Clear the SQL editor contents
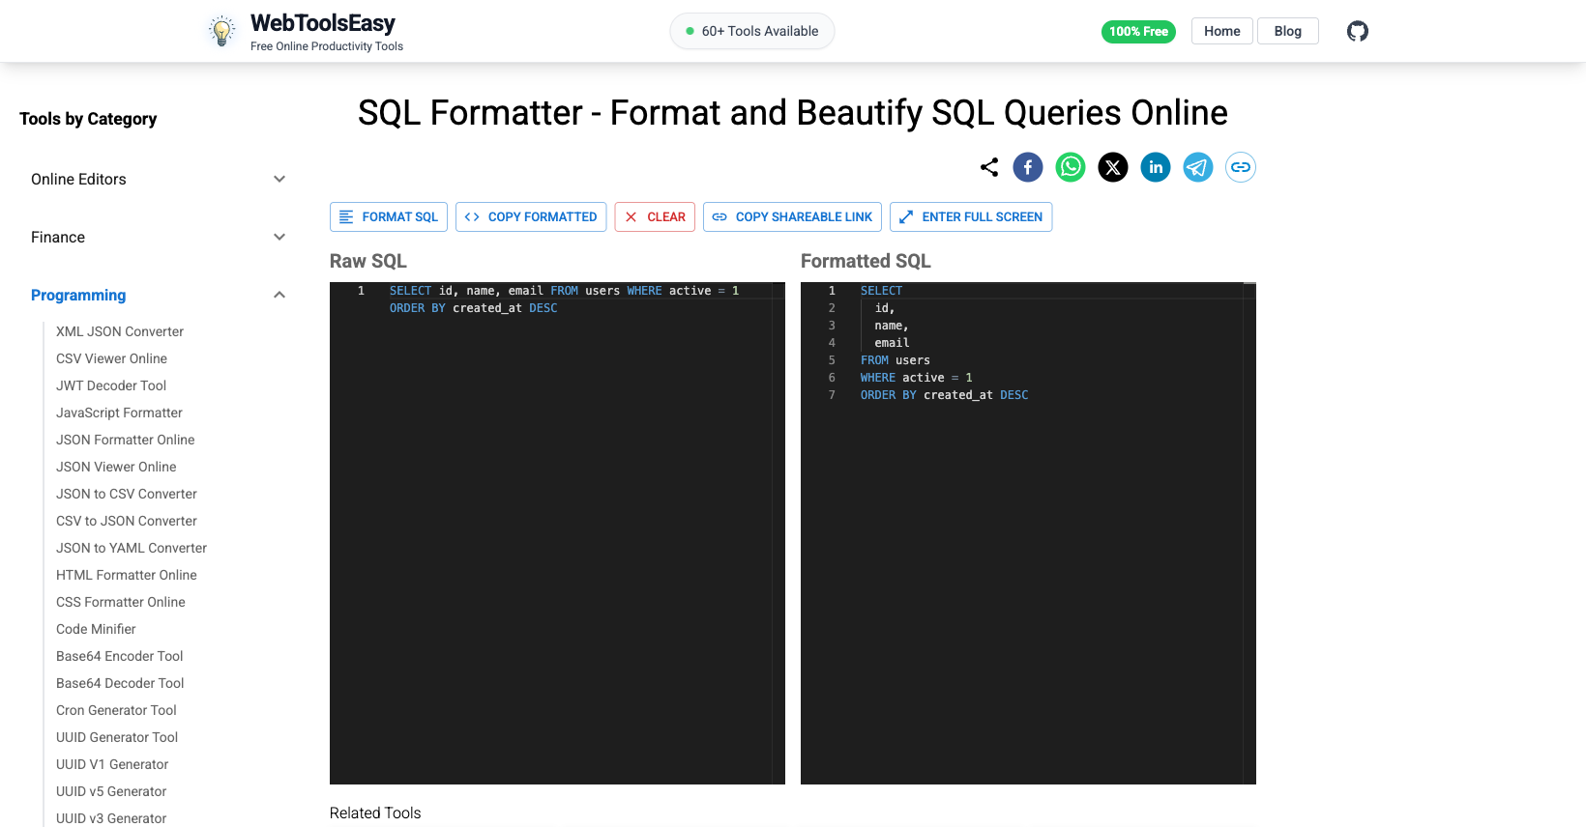Viewport: 1586px width, 827px height. [655, 216]
